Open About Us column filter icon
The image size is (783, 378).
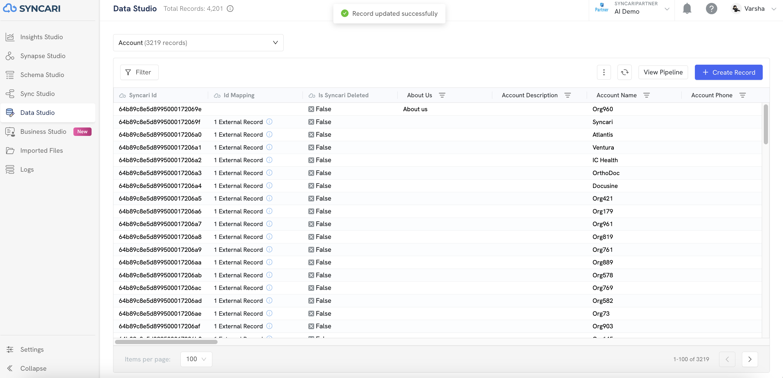click(442, 95)
